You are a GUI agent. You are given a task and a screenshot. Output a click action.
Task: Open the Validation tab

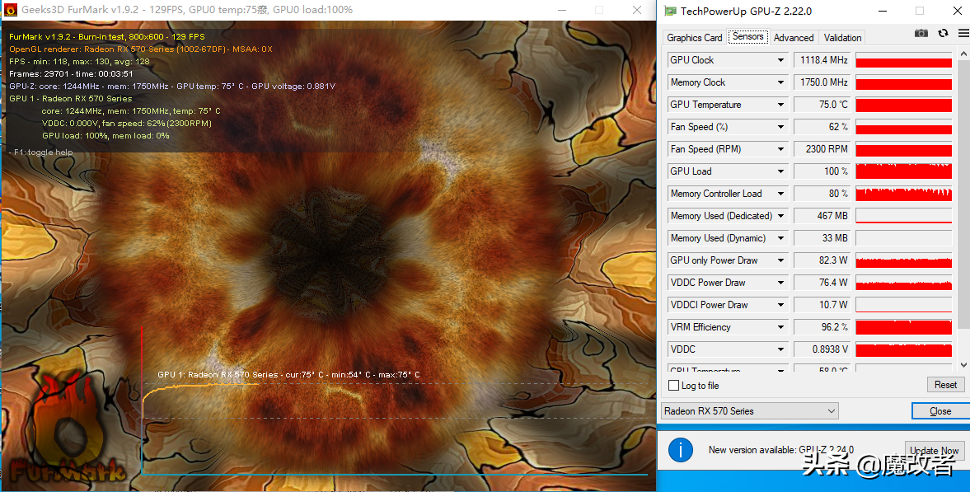point(842,38)
